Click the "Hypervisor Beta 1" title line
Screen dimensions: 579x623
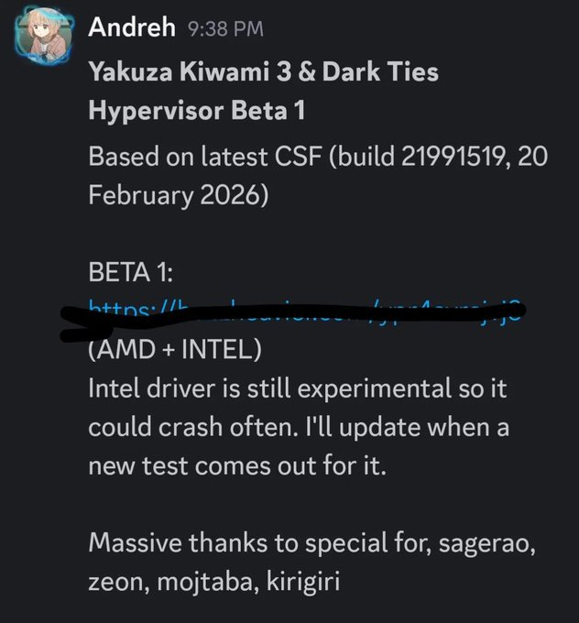(196, 111)
